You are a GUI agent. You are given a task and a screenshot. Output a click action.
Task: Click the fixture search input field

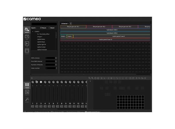coord(44,24)
